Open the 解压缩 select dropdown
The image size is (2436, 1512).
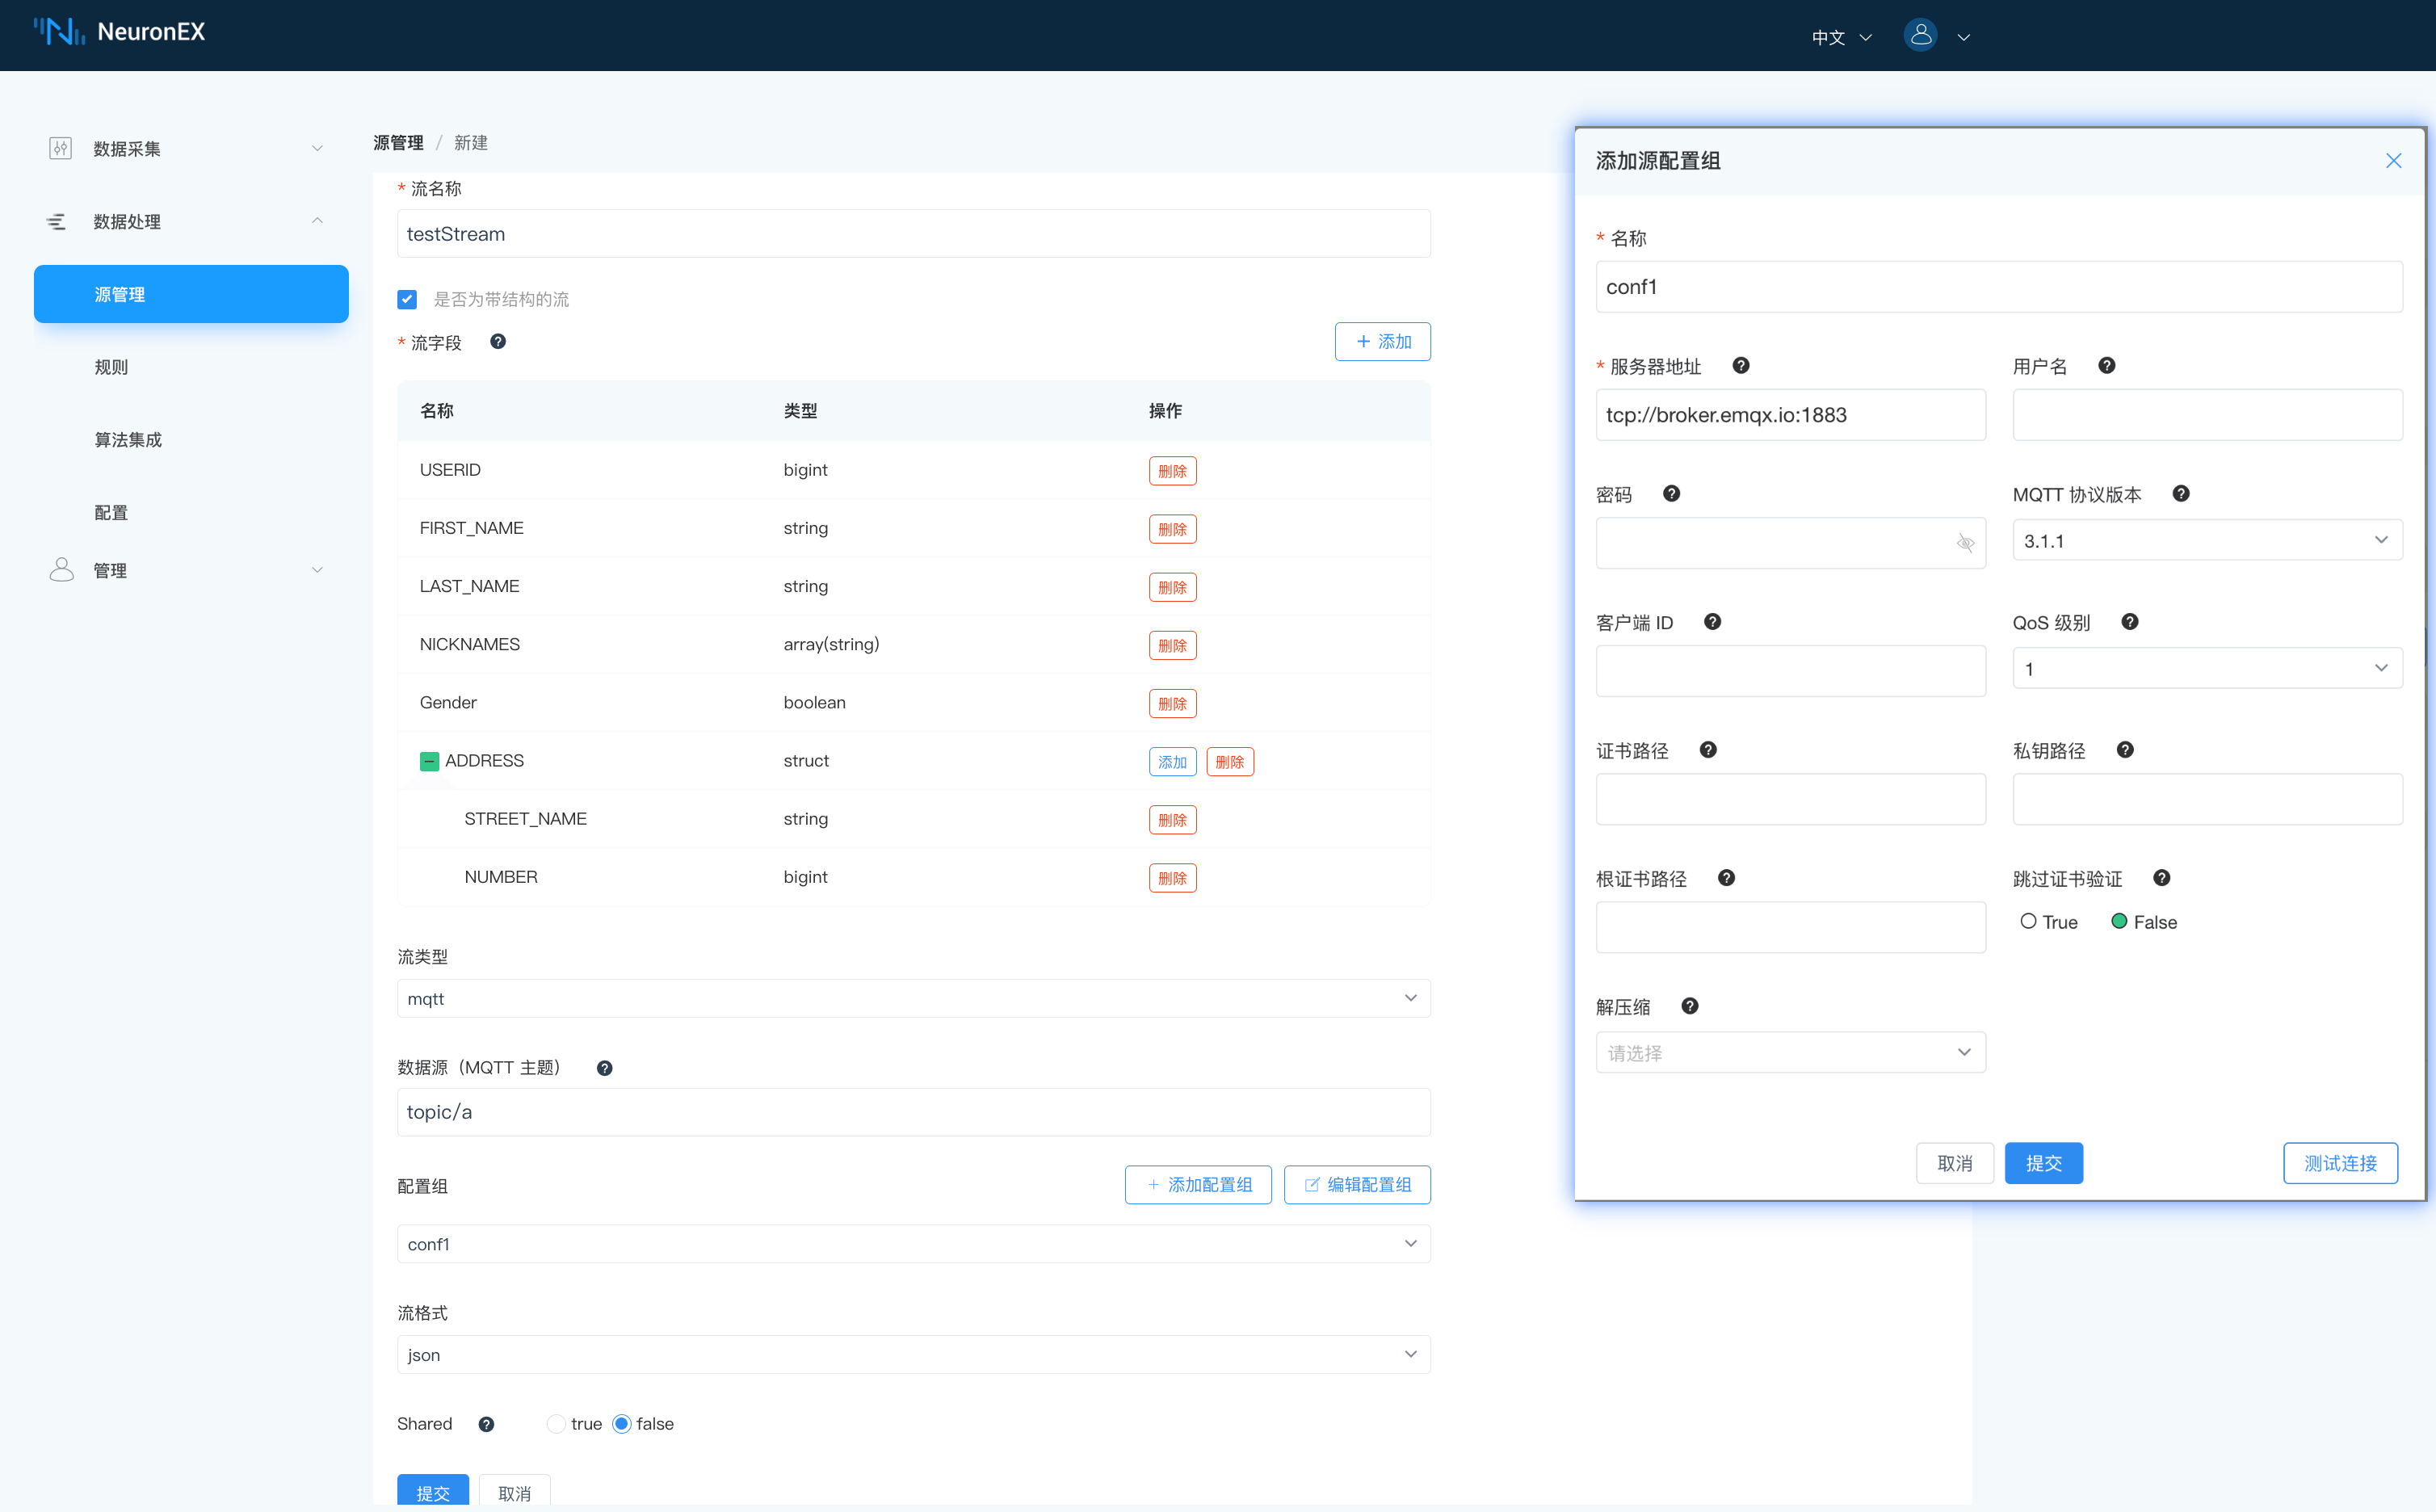tap(1789, 1052)
